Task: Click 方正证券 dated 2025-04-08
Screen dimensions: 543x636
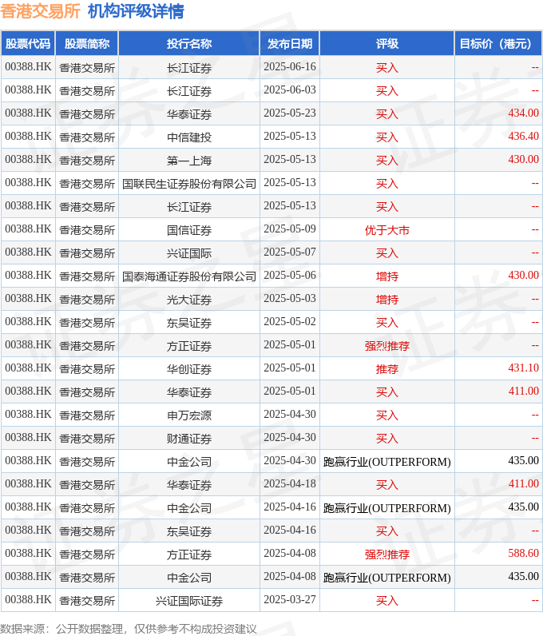Action: [x=189, y=554]
